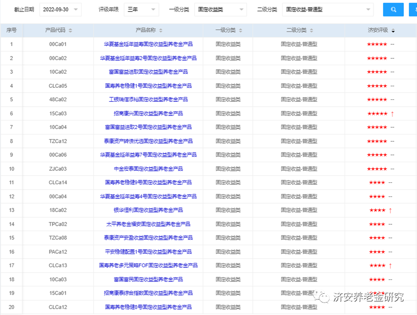
Task: Click product code 10Ca02
Action: 58,72
